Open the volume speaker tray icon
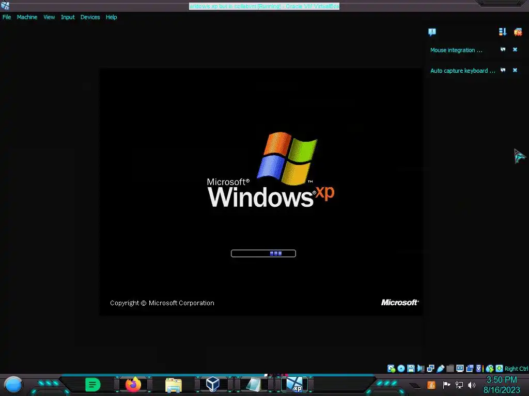Image resolution: width=529 pixels, height=396 pixels. [x=472, y=385]
